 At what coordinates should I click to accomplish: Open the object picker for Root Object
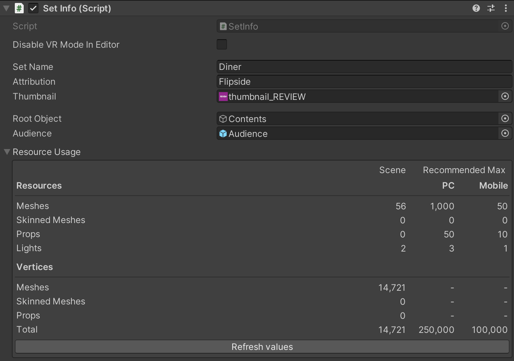click(x=505, y=118)
